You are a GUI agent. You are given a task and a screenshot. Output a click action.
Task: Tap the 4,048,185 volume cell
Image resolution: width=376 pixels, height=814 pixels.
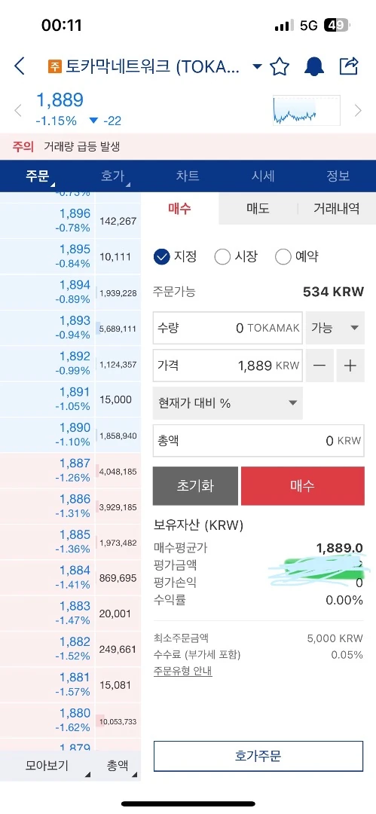(118, 471)
